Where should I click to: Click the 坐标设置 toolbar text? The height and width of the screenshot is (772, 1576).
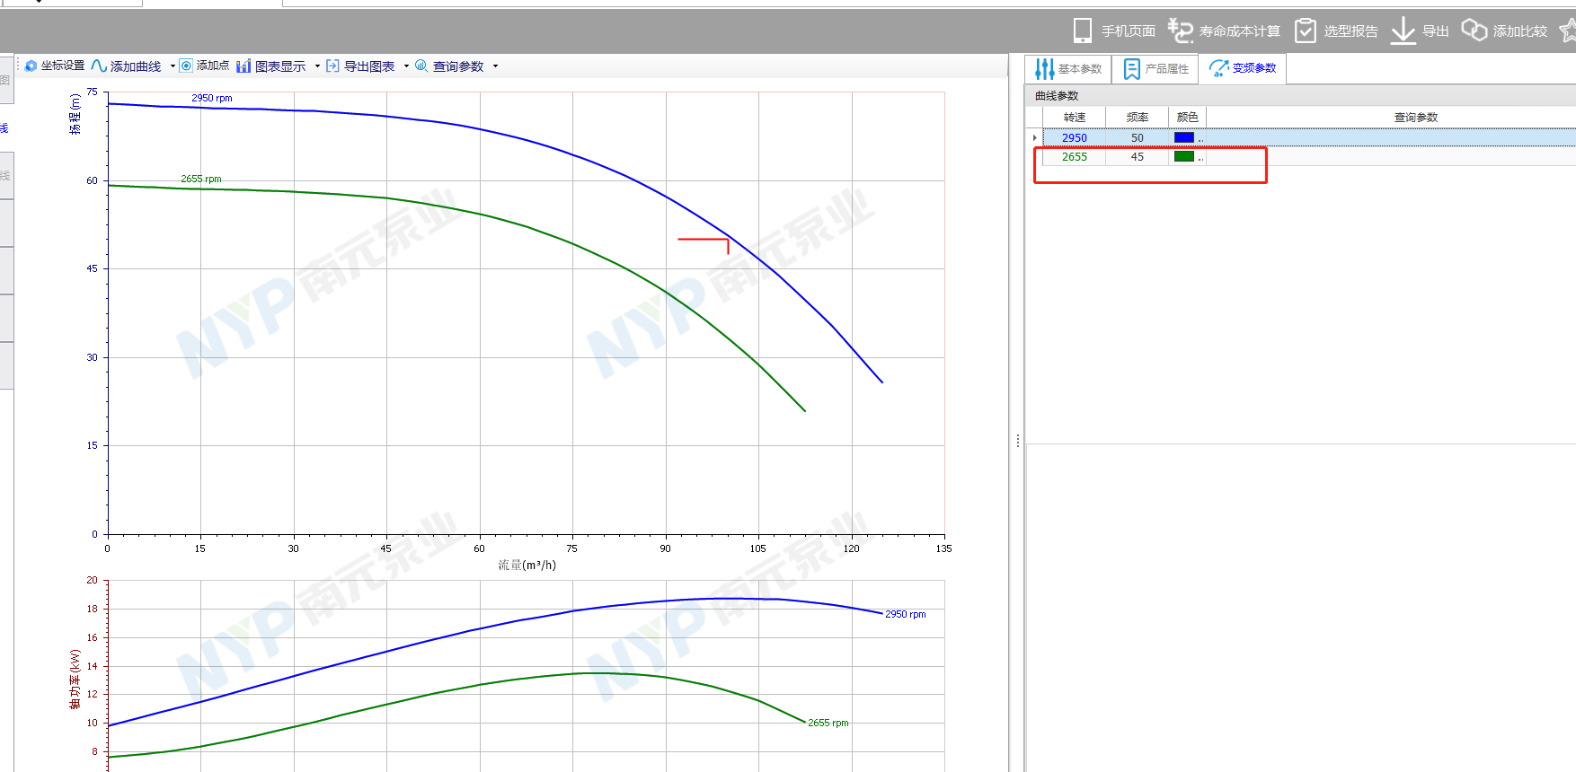pyautogui.click(x=63, y=66)
